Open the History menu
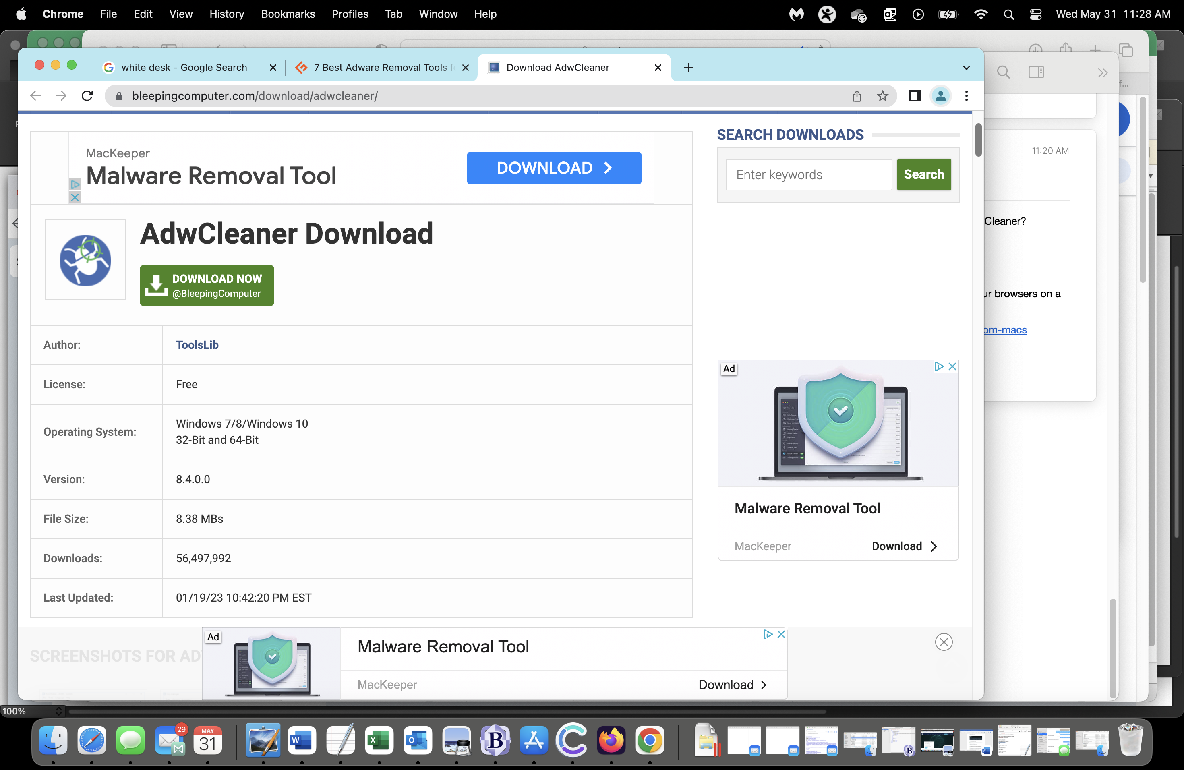 tap(226, 14)
